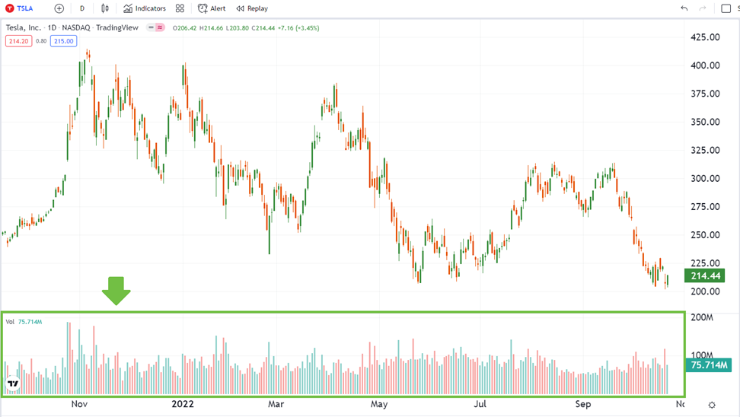This screenshot has width=740, height=417.
Task: Click the 214.20 sell price button
Action: click(x=19, y=41)
